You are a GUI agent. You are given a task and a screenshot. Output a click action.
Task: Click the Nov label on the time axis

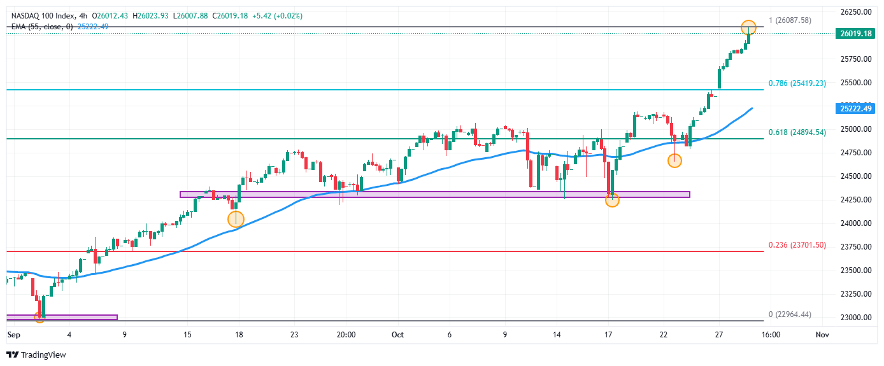[822, 334]
